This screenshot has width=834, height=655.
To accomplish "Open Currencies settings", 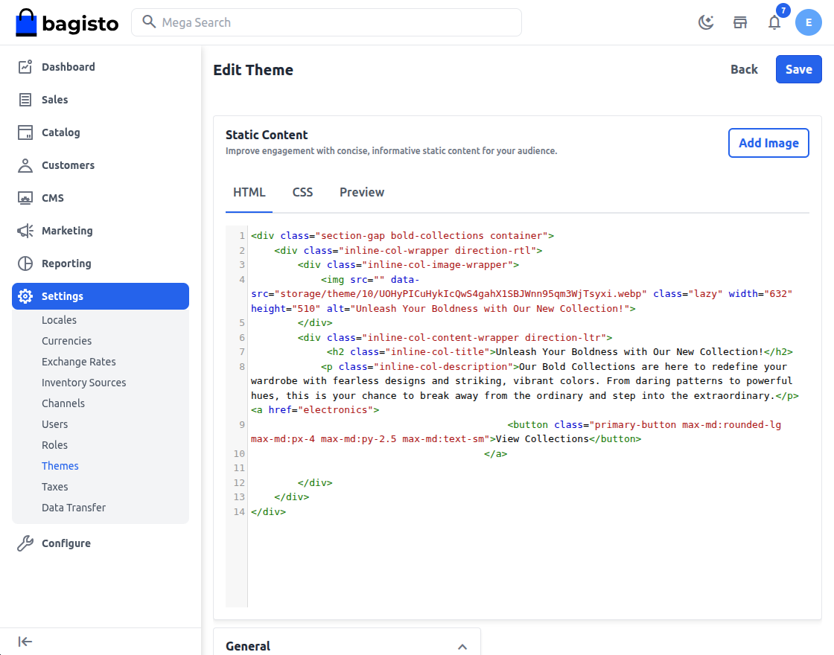I will 66,341.
